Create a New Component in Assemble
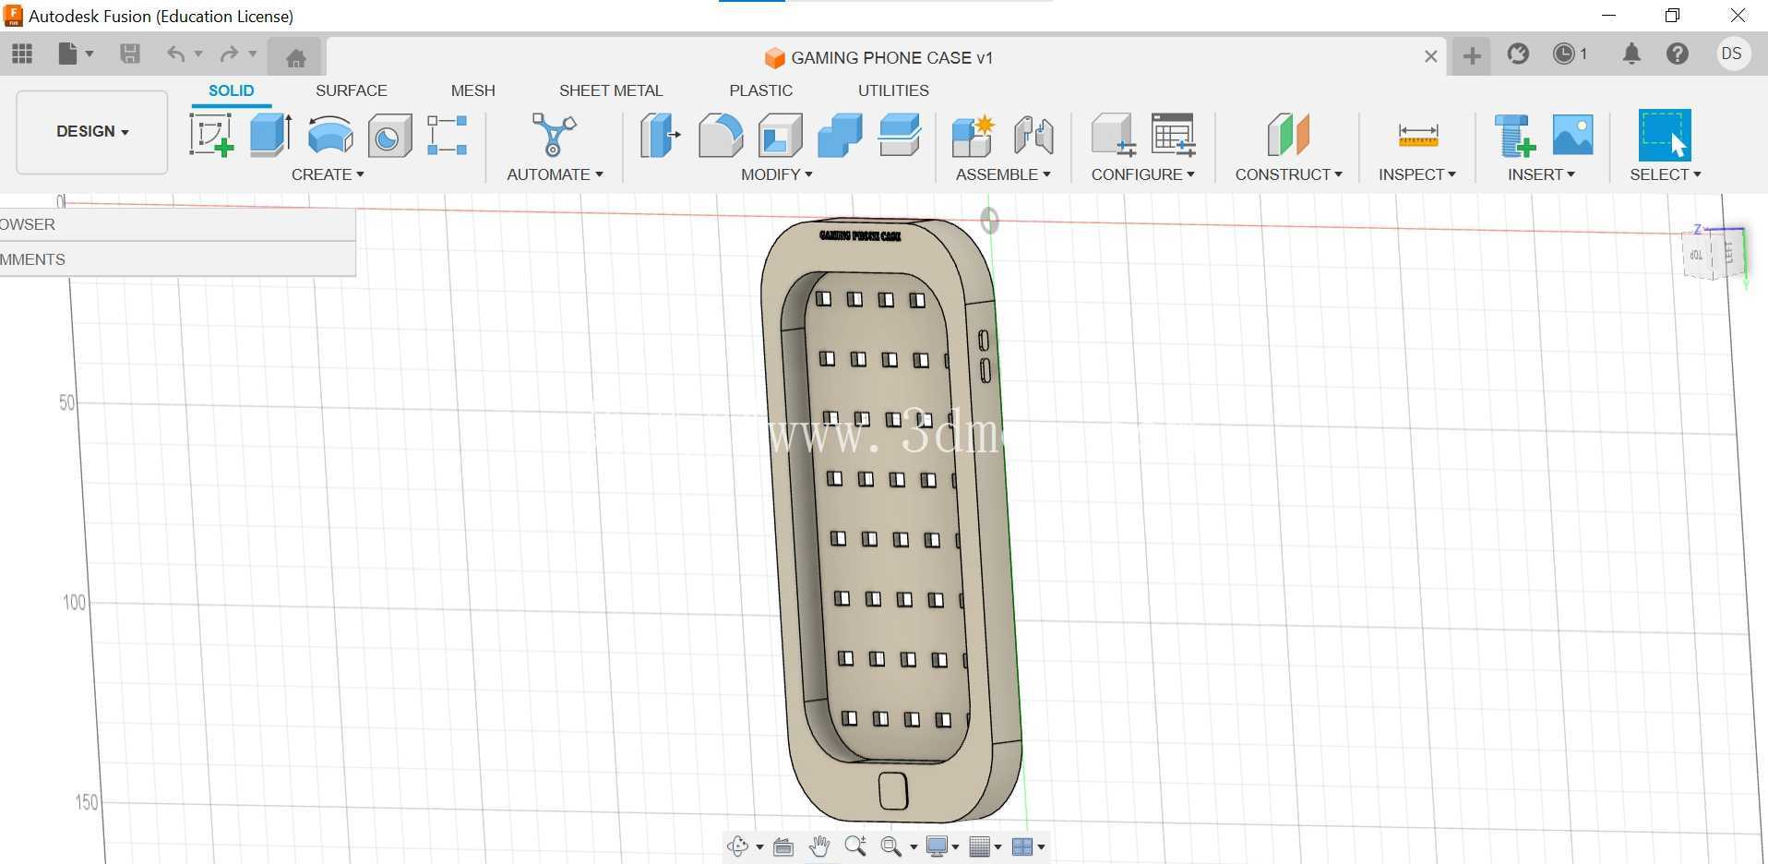 973,135
